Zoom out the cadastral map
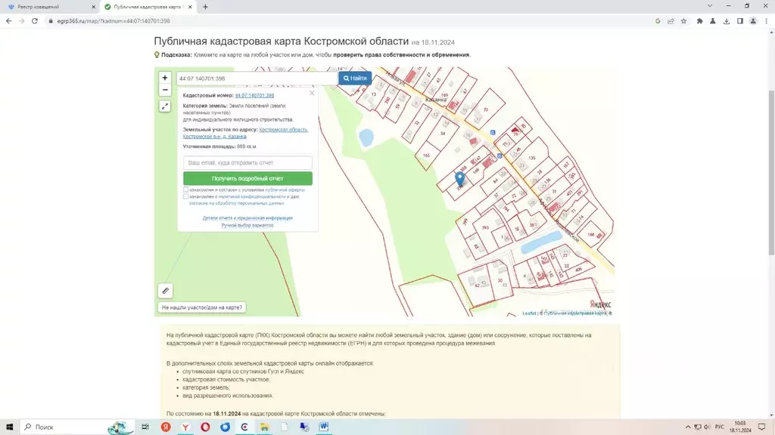The image size is (775, 435). point(164,90)
